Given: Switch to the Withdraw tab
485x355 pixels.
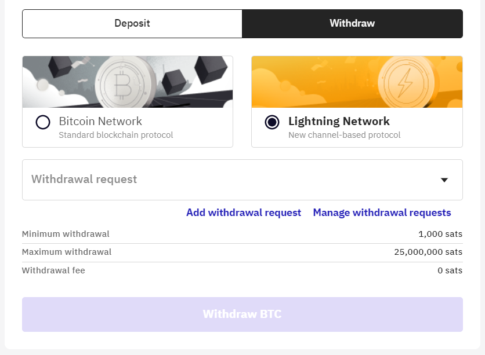Looking at the screenshot, I should (352, 24).
